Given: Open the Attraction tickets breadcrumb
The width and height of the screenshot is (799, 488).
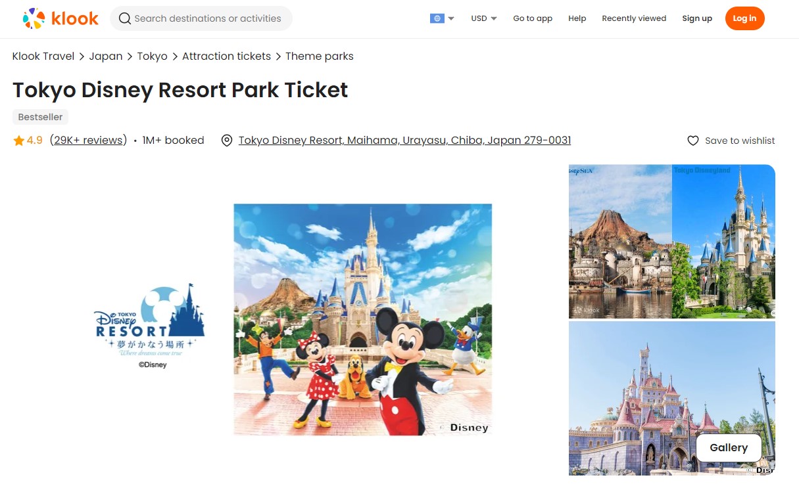Looking at the screenshot, I should [226, 56].
